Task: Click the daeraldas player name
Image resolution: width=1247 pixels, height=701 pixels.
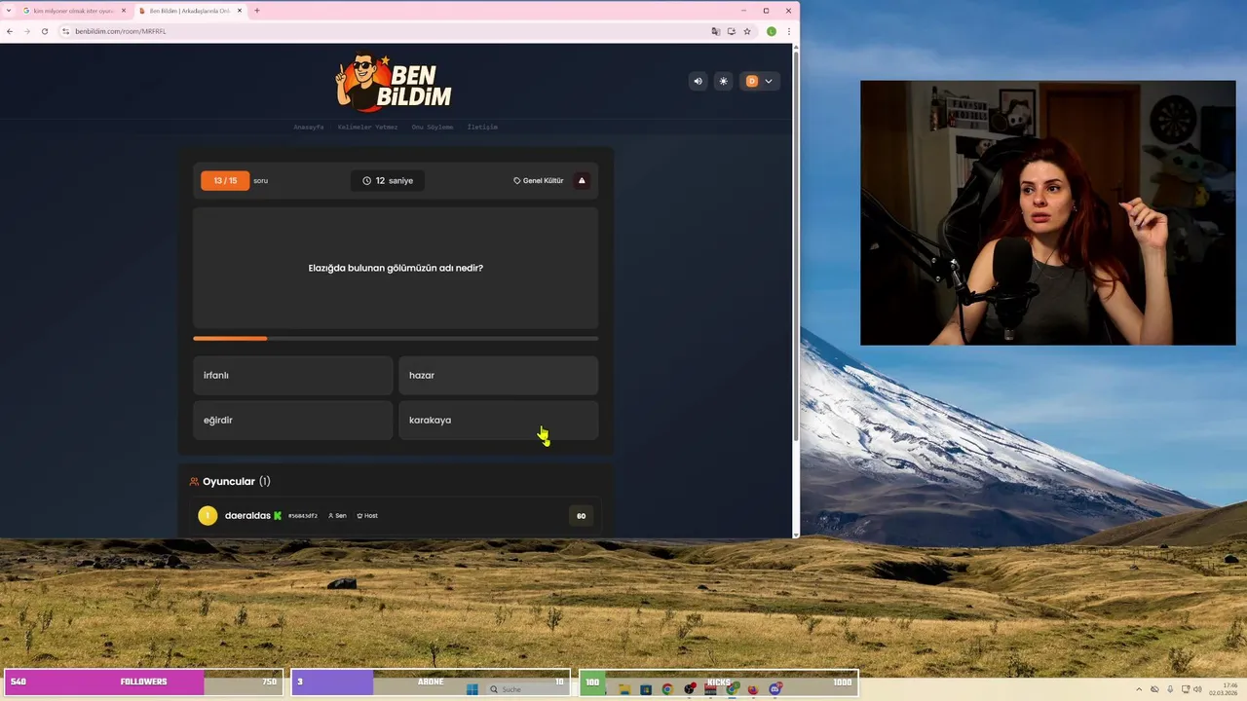Action: pyautogui.click(x=247, y=516)
